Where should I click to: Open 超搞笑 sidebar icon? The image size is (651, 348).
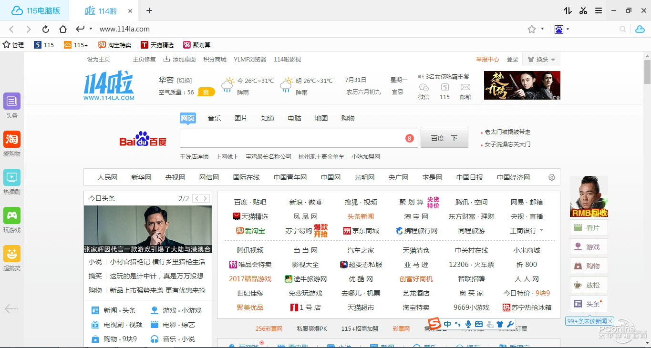tap(12, 254)
